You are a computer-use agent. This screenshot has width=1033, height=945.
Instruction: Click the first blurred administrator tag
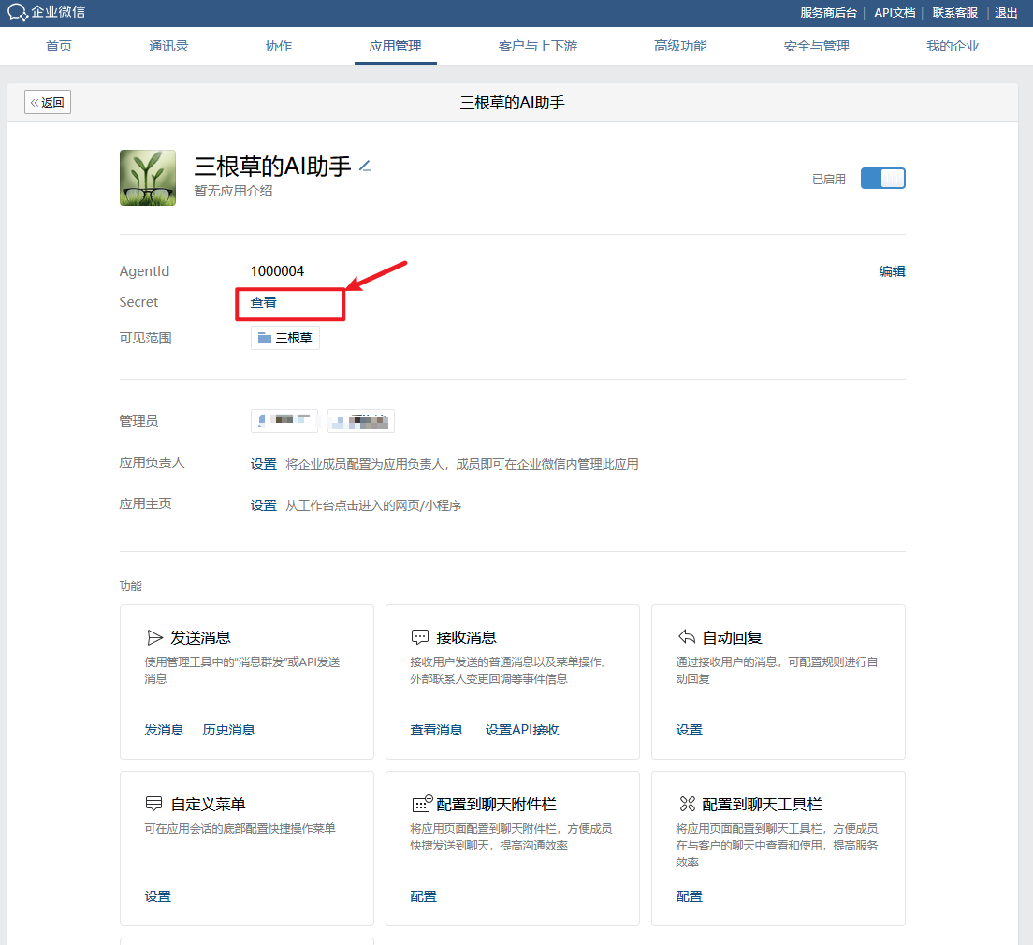(284, 420)
